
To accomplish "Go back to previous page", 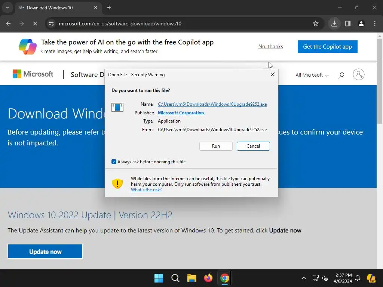I will 8,24.
